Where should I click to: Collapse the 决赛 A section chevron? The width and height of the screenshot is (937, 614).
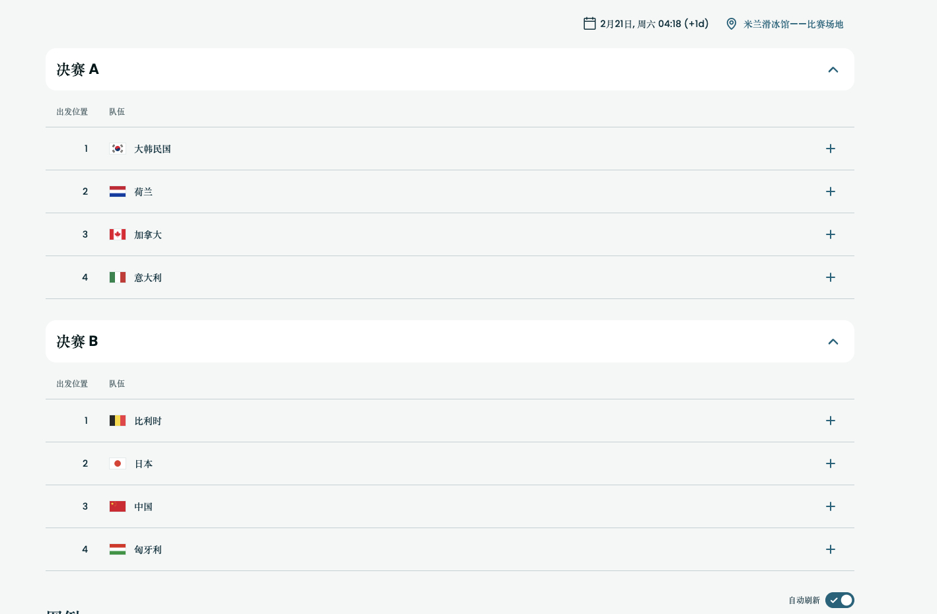tap(833, 70)
